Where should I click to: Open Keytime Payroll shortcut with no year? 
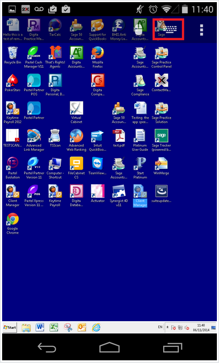(x=55, y=196)
